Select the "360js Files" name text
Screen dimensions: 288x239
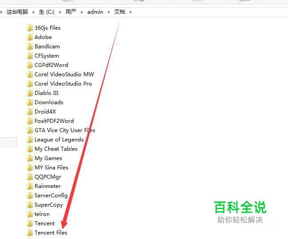click(x=47, y=28)
